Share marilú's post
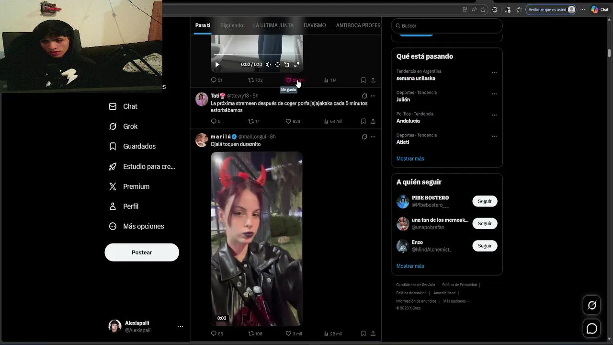This screenshot has height=345, width=613. (x=373, y=333)
